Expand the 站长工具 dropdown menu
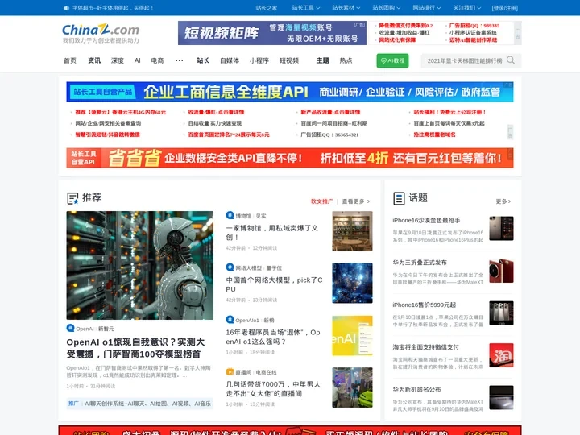The image size is (580, 435). click(x=306, y=8)
